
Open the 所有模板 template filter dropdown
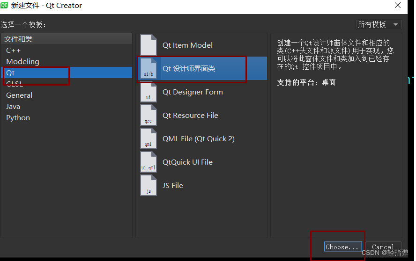[x=379, y=25]
